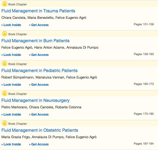Click lock icon above Neurosurgery chapter
158x150 pixels.
5,94
